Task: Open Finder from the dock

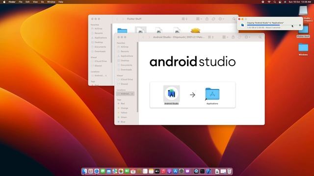Action: click(85, 171)
